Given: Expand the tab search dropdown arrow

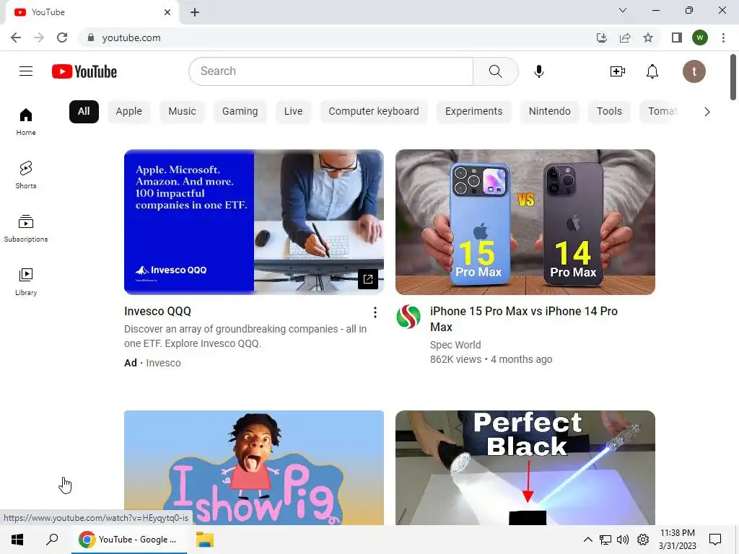Looking at the screenshot, I should (623, 10).
